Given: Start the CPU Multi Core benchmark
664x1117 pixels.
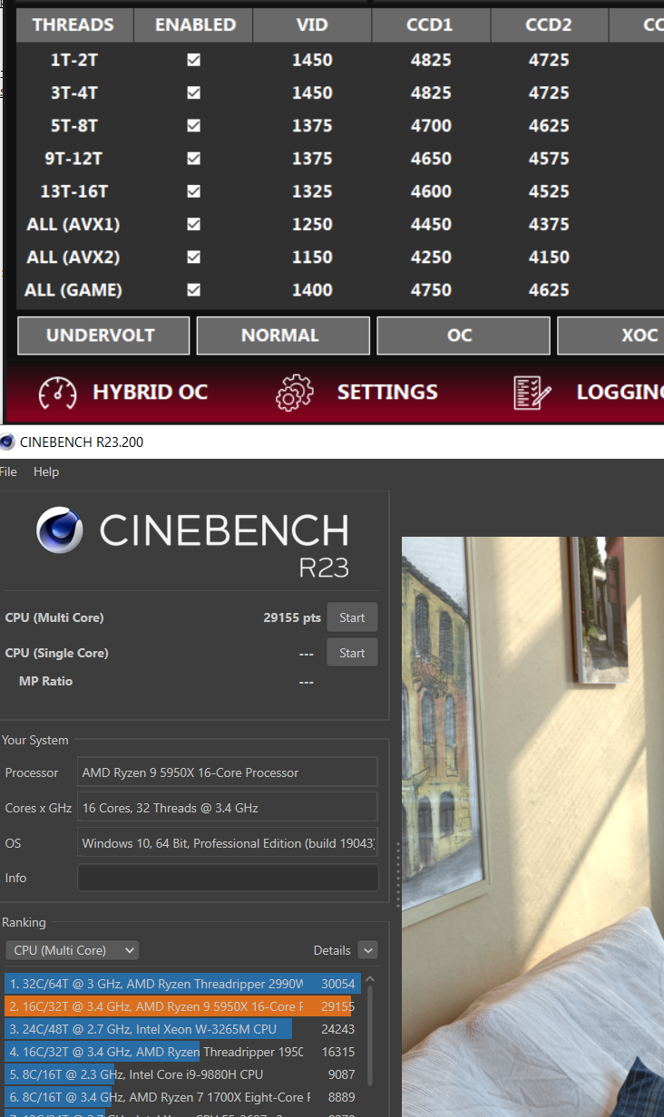Looking at the screenshot, I should [x=352, y=617].
